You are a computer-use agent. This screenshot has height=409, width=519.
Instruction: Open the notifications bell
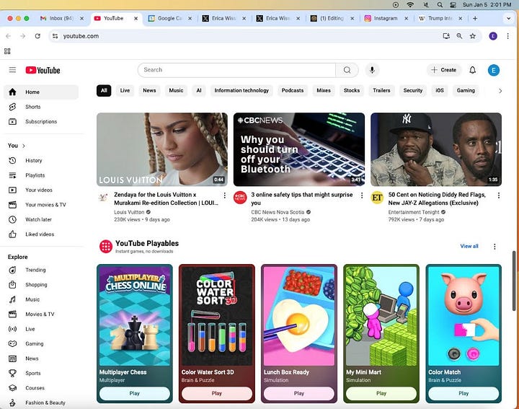coord(472,70)
